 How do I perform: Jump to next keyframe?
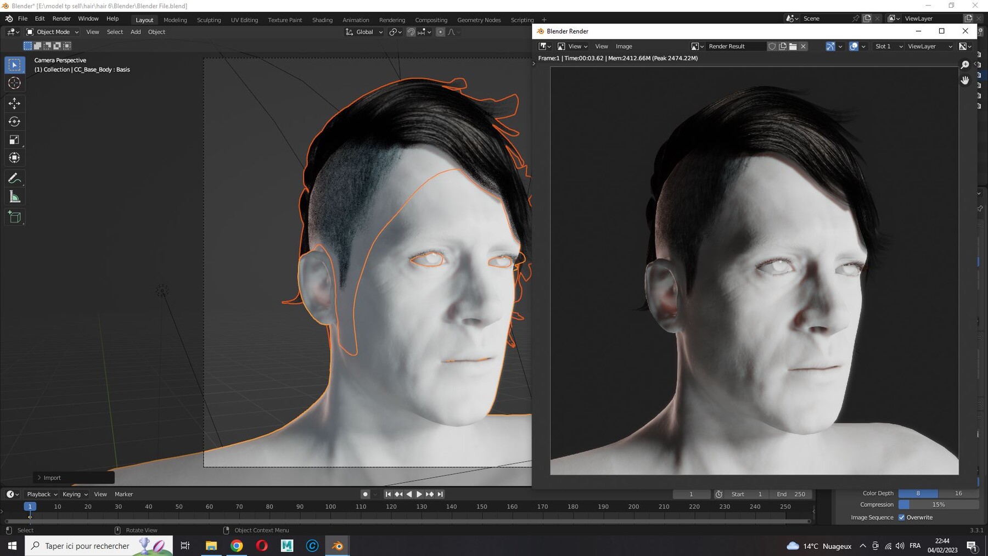point(430,495)
